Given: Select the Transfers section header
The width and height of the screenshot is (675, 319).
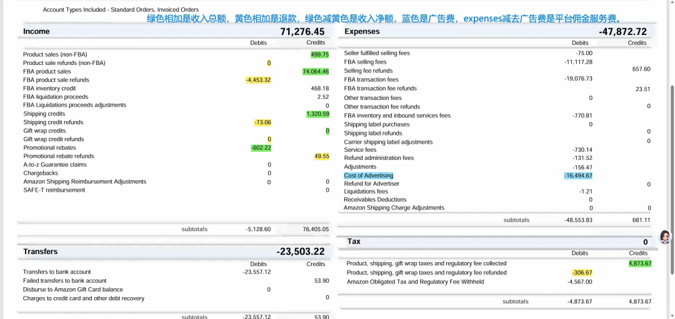Looking at the screenshot, I should (40, 252).
